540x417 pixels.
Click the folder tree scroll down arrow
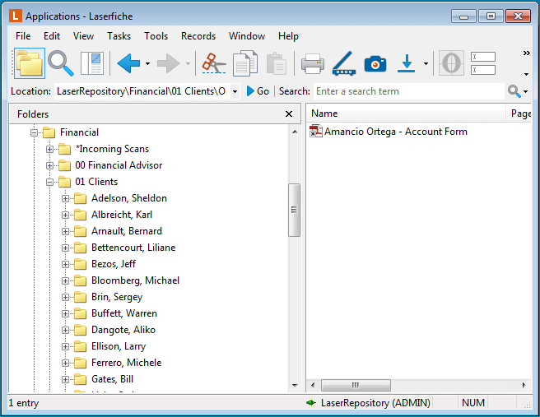pos(295,386)
